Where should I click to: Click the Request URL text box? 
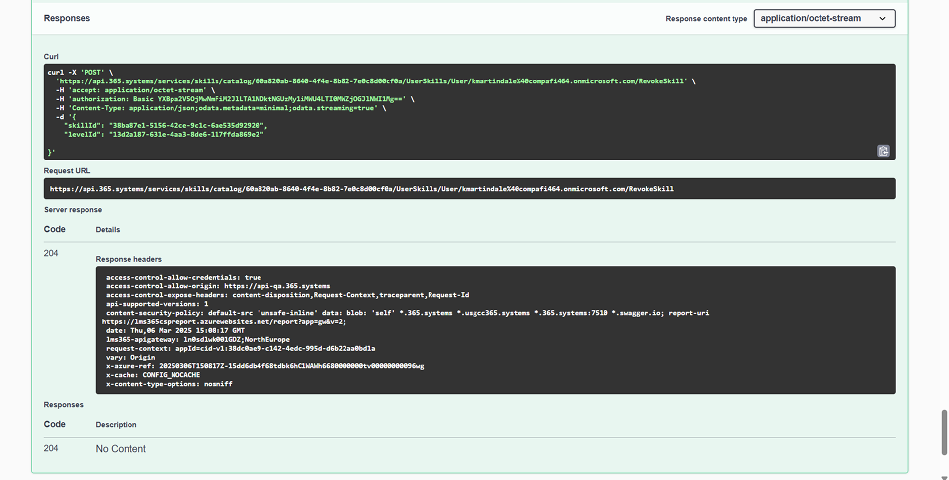(469, 189)
